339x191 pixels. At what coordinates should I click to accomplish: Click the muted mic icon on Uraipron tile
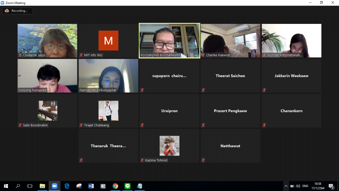(142, 125)
